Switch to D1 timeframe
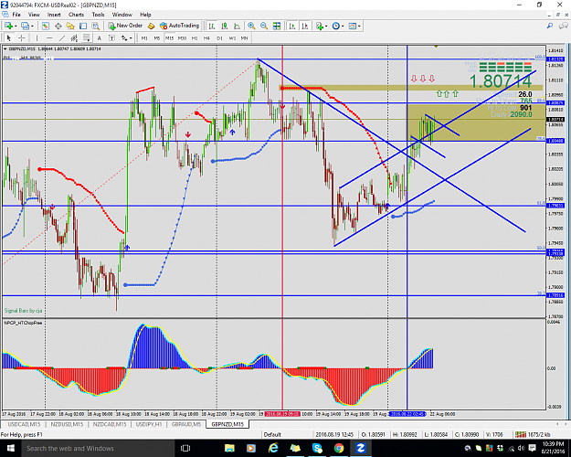 pyautogui.click(x=219, y=37)
